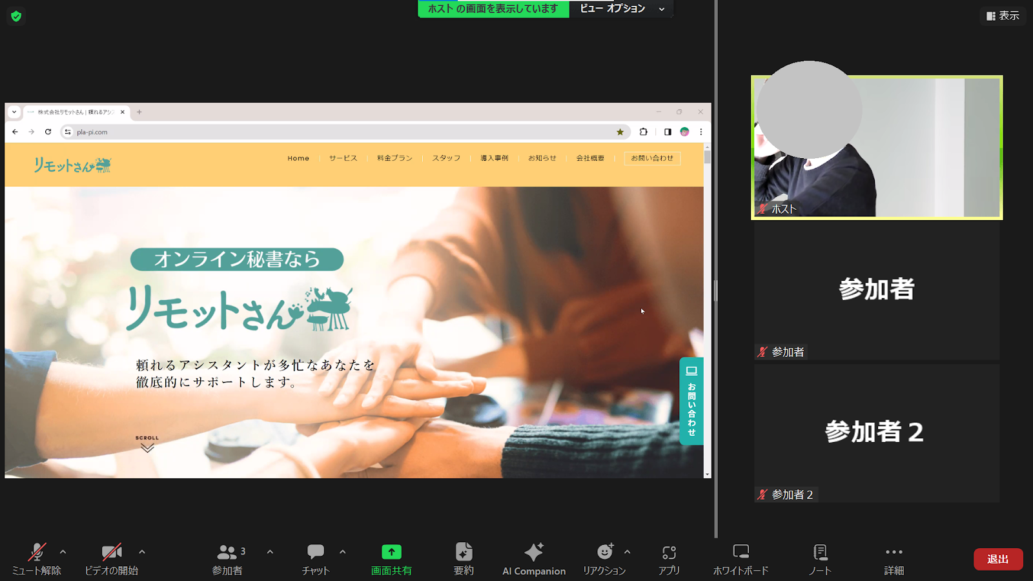This screenshot has width=1033, height=581.
Task: Open the Chrome profile avatar
Action: [x=684, y=132]
